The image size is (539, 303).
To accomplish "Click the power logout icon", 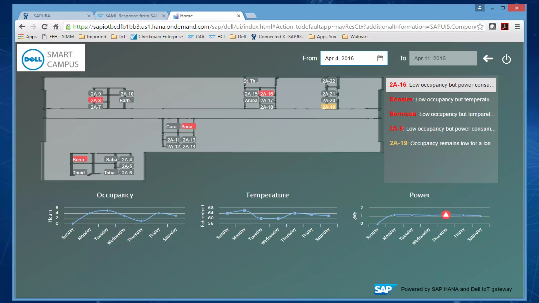I will (x=506, y=59).
